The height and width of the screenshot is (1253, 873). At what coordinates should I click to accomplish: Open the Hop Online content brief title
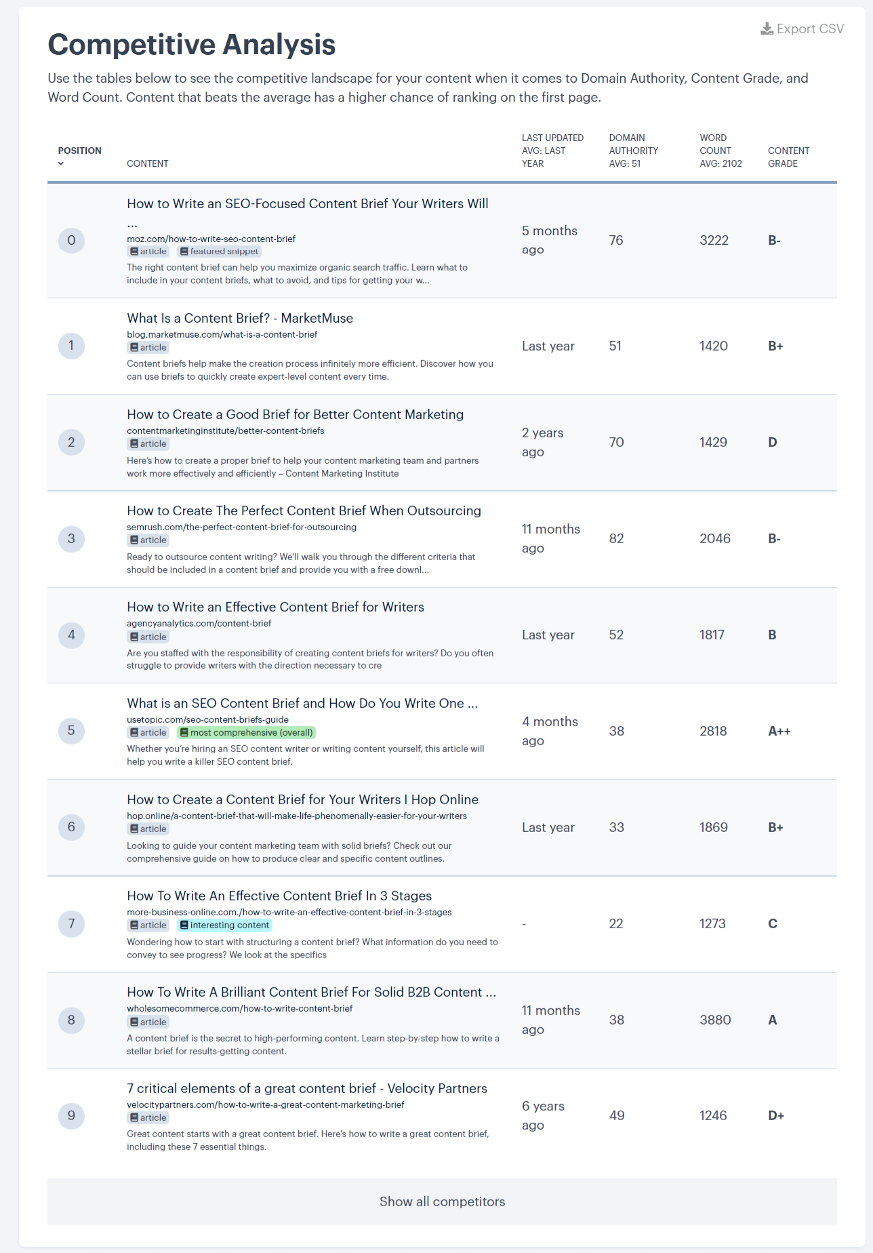click(302, 799)
